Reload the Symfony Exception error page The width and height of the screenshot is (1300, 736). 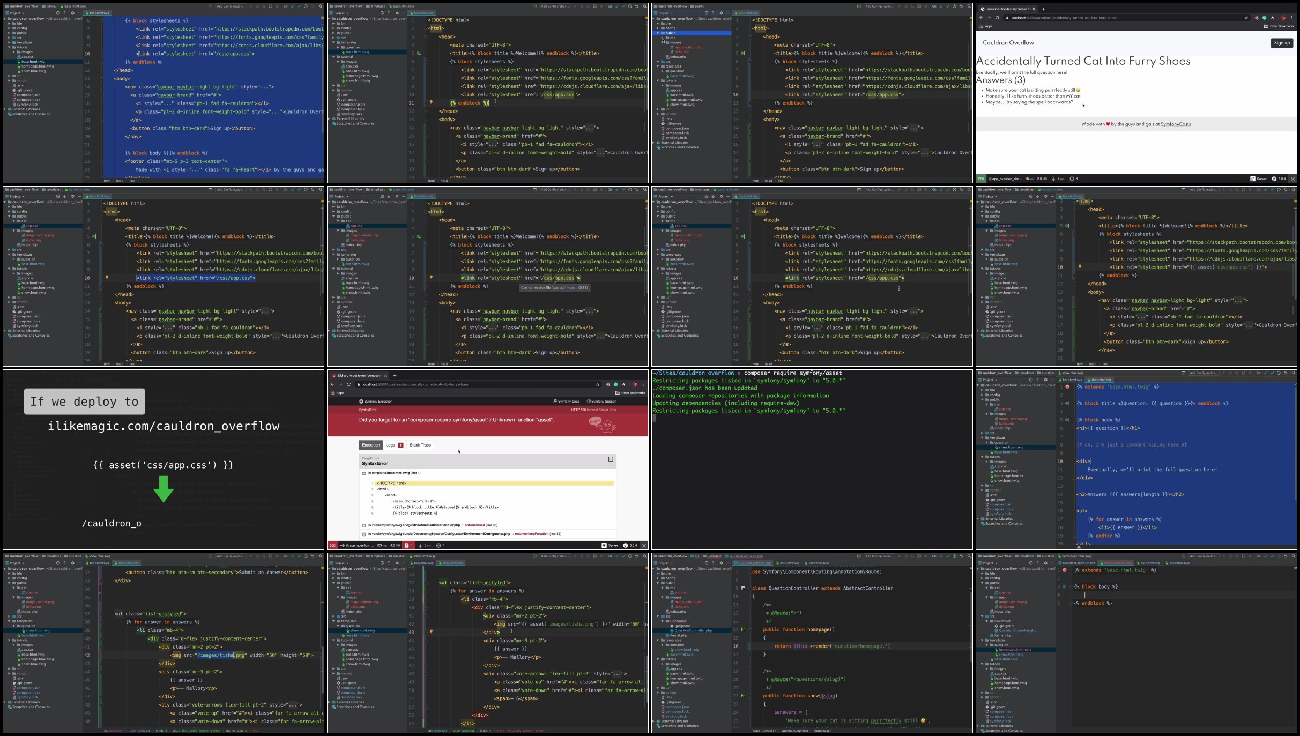pyautogui.click(x=348, y=384)
